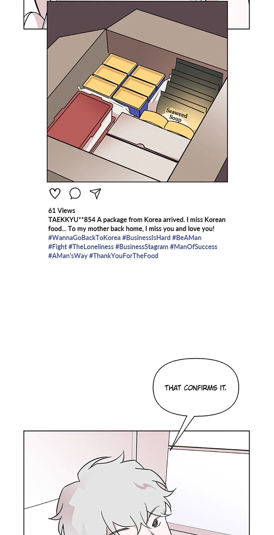The height and width of the screenshot is (535, 274).
Task: Follow the #BeAMan hashtag link
Action: [x=187, y=238]
